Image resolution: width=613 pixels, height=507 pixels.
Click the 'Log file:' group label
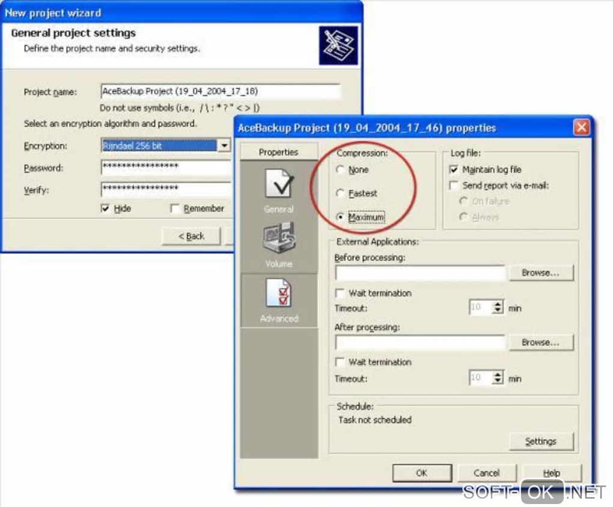466,153
